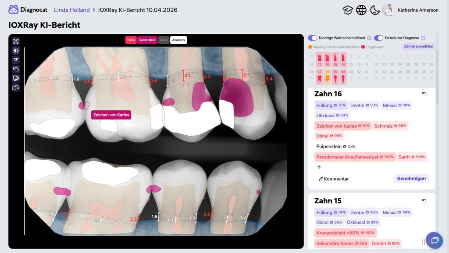Toggle the Details zur Diagnose switch
Screen dimensions: 449x253
[378, 38]
